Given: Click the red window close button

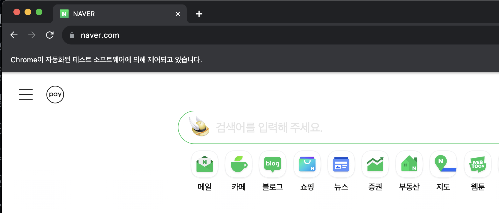Looking at the screenshot, I should point(17,12).
